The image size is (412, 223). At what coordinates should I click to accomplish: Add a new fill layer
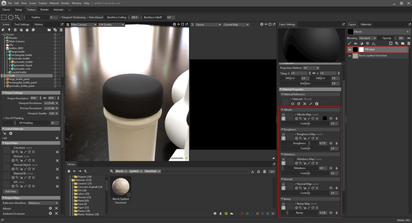356,43
